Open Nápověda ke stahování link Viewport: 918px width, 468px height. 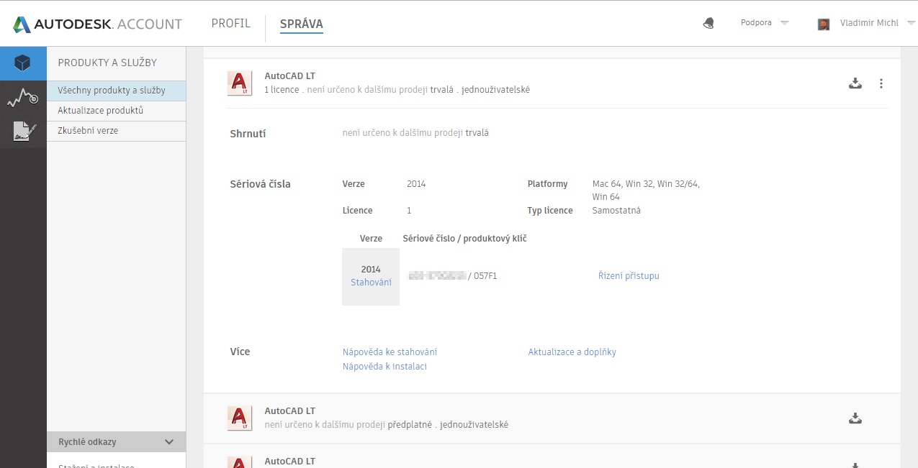390,352
